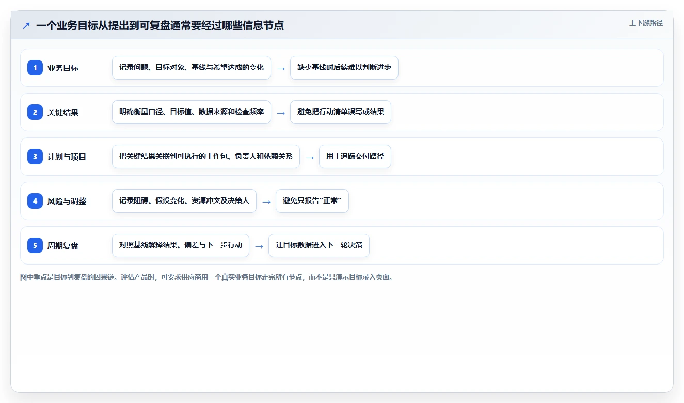
Task: Select step number badge 5
Action: (35, 245)
